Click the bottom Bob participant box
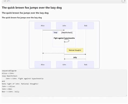Viewport: 128px width, 104px height. click(86, 65)
